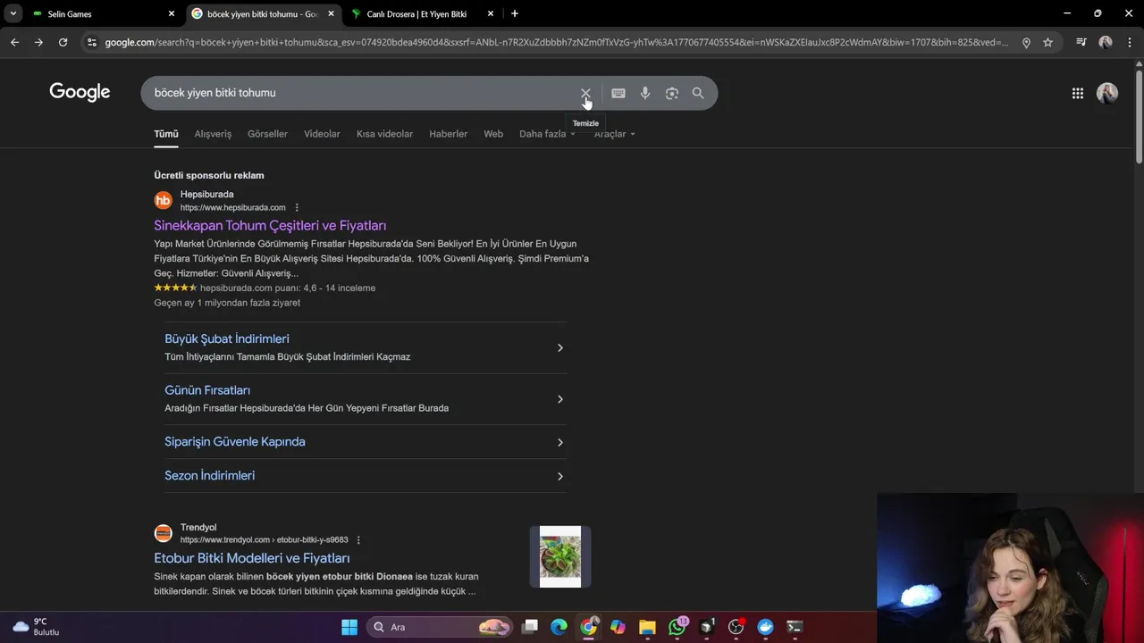Go forward in browser history

pos(38,42)
